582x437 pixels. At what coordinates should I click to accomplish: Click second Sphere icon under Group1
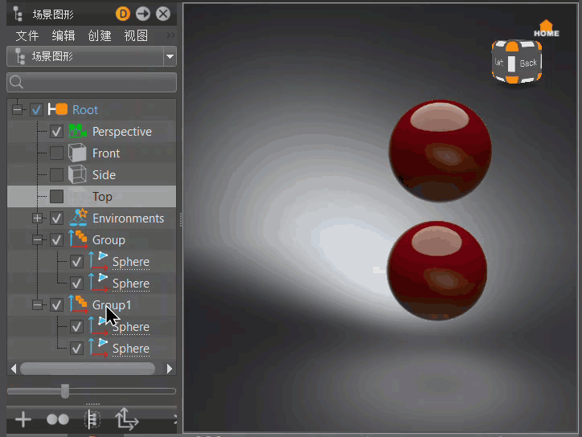click(x=98, y=348)
